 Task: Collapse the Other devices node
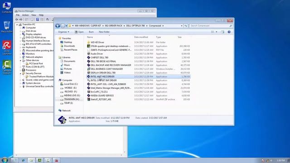tap(20, 60)
